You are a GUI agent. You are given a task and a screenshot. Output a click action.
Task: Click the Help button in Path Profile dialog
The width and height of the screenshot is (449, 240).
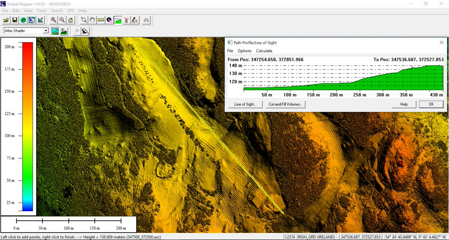(x=404, y=104)
